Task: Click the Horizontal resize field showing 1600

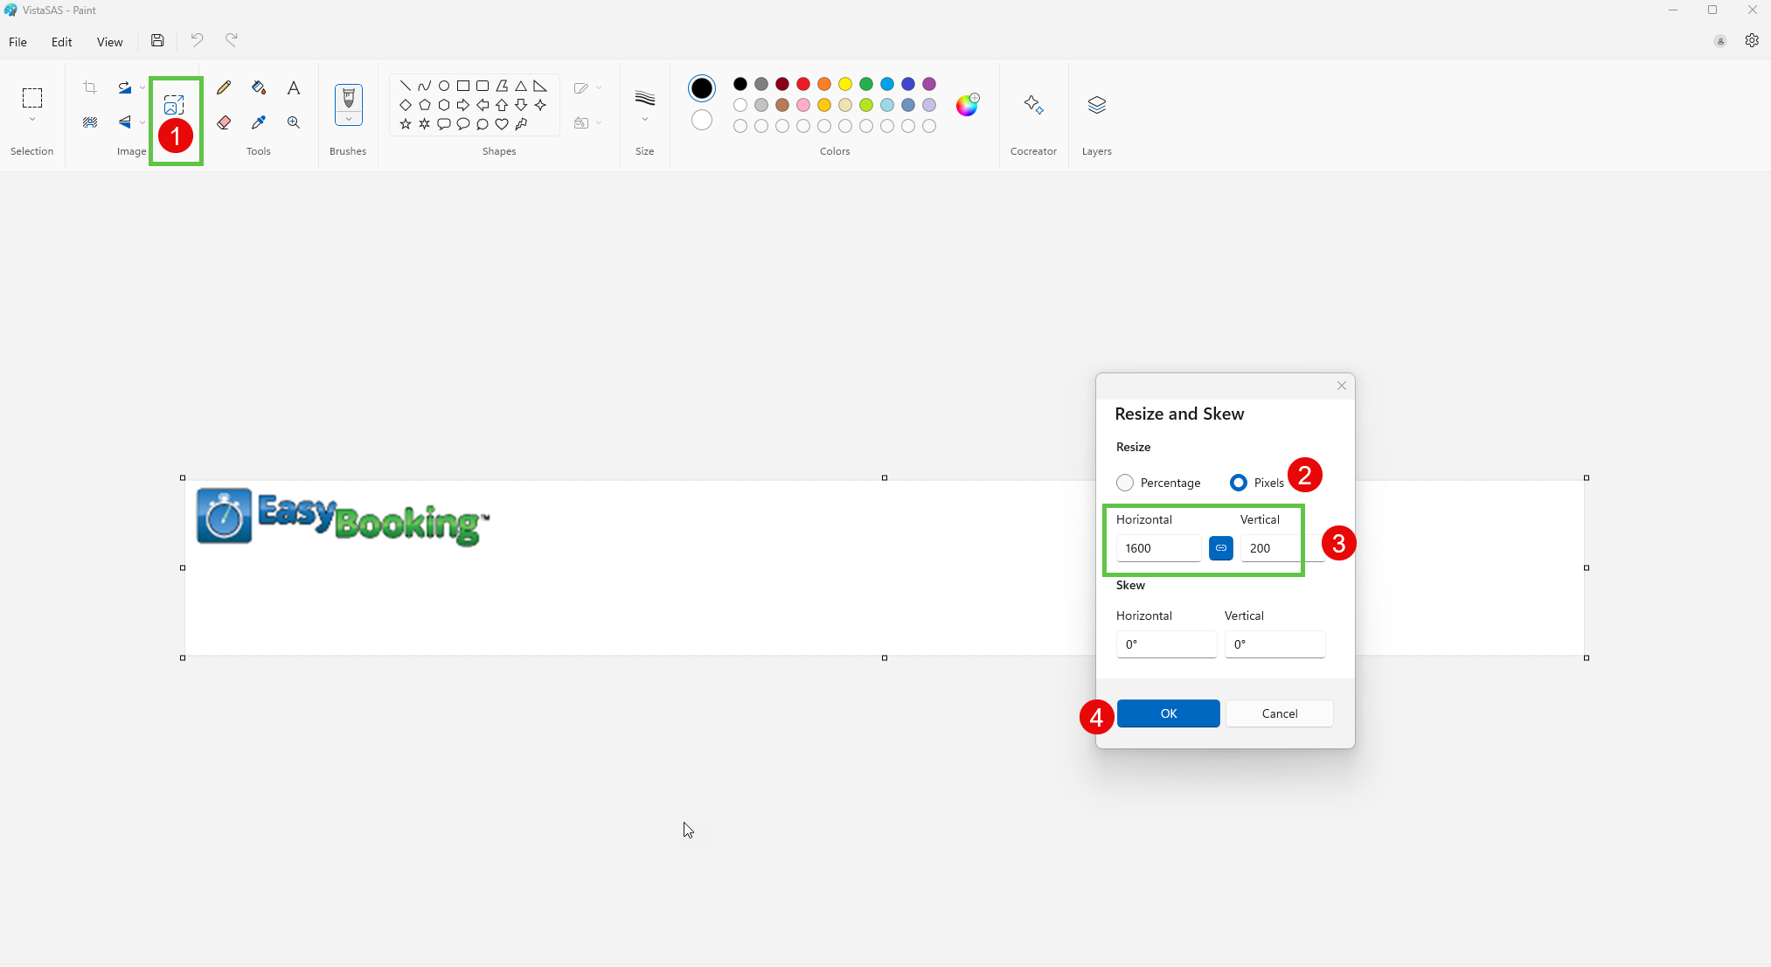Action: 1159,548
